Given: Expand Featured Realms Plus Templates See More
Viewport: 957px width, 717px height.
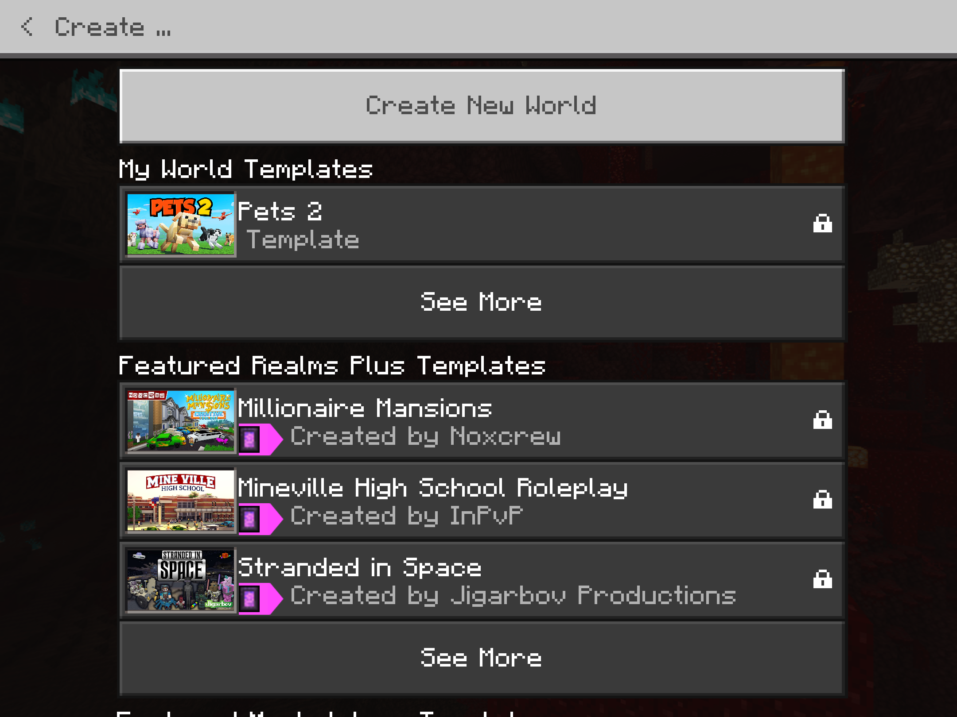Looking at the screenshot, I should [482, 658].
